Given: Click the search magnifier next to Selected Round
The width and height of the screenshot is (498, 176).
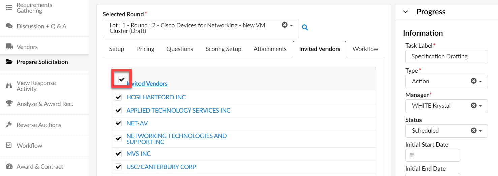Looking at the screenshot, I should pos(305,27).
